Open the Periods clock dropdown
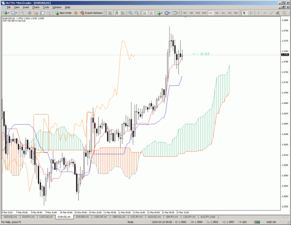 (x=168, y=13)
